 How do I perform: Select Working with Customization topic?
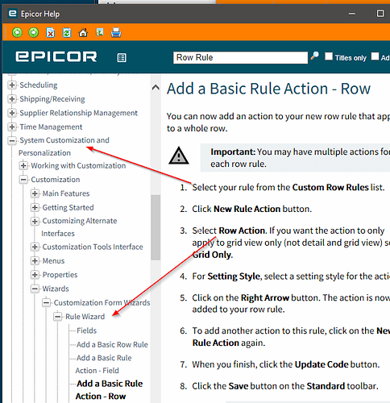[78, 166]
